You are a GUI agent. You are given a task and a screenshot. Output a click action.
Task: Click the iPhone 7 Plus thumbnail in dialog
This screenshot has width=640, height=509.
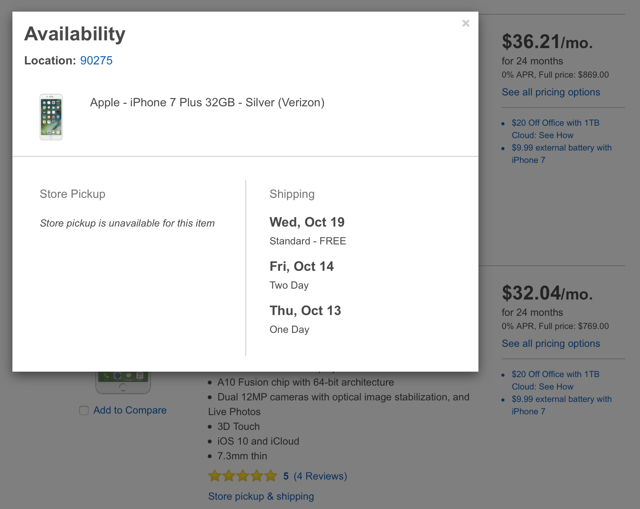(51, 117)
